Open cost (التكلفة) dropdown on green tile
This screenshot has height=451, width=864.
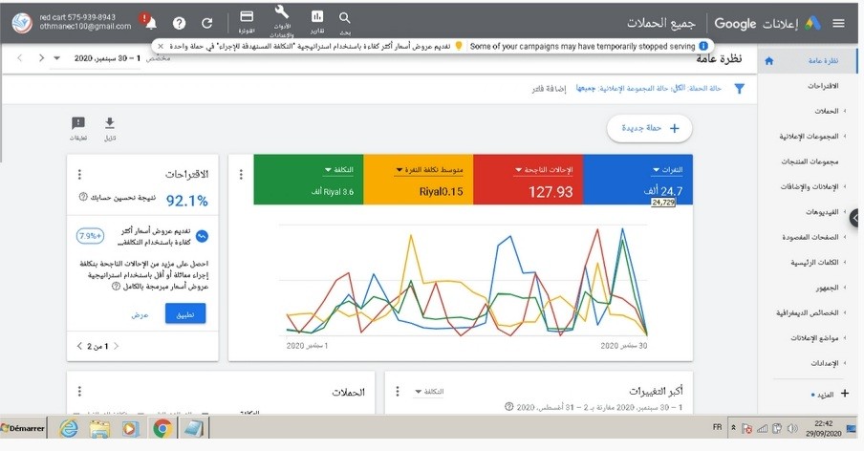(x=339, y=170)
